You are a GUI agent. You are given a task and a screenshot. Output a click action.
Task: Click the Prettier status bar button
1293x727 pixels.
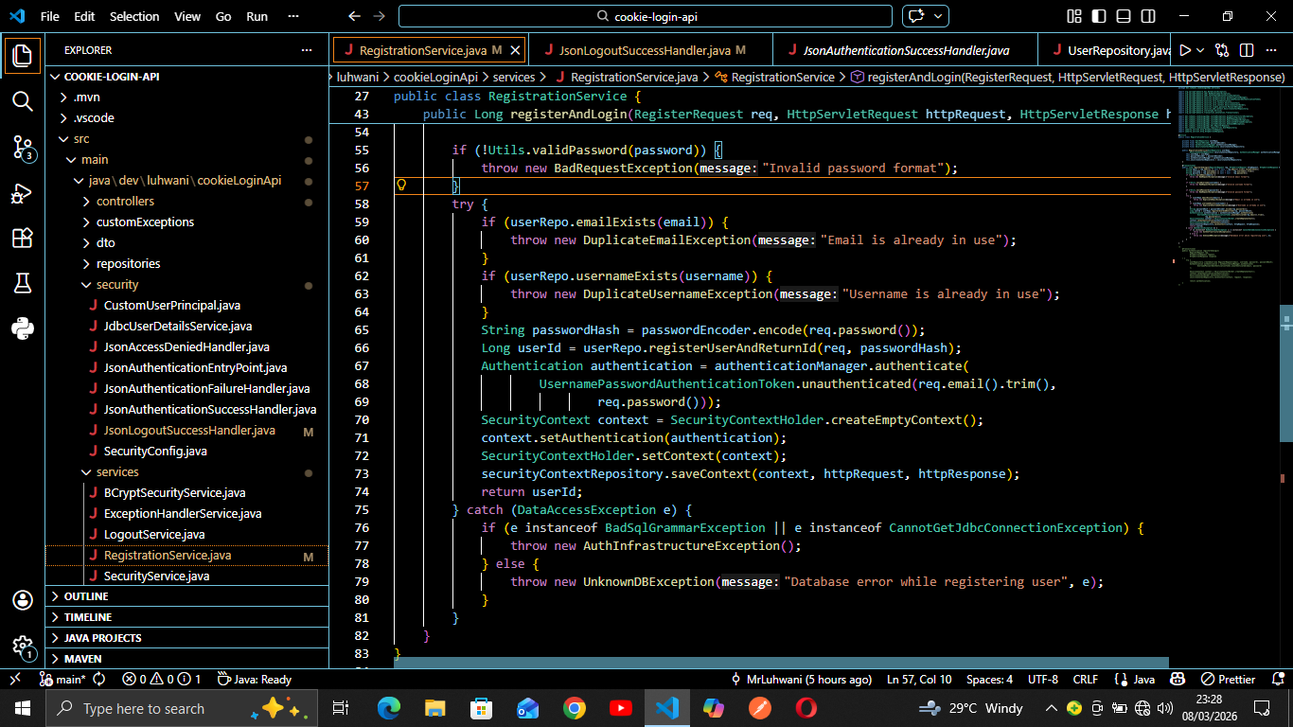1228,679
